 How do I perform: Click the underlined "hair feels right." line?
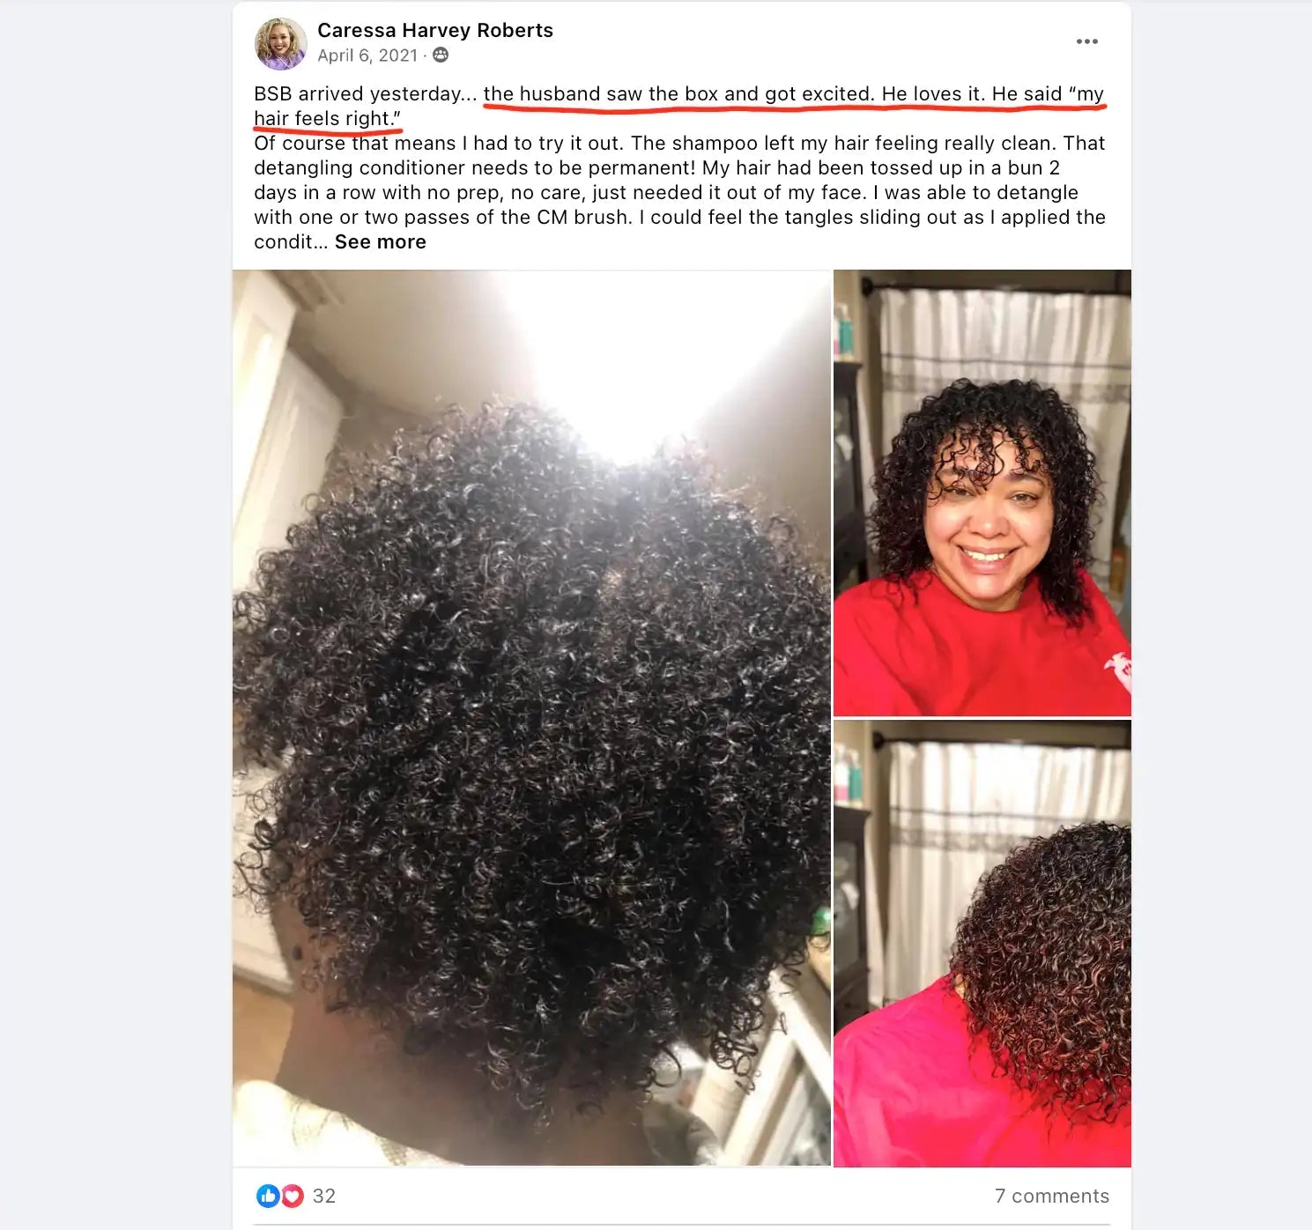click(328, 119)
